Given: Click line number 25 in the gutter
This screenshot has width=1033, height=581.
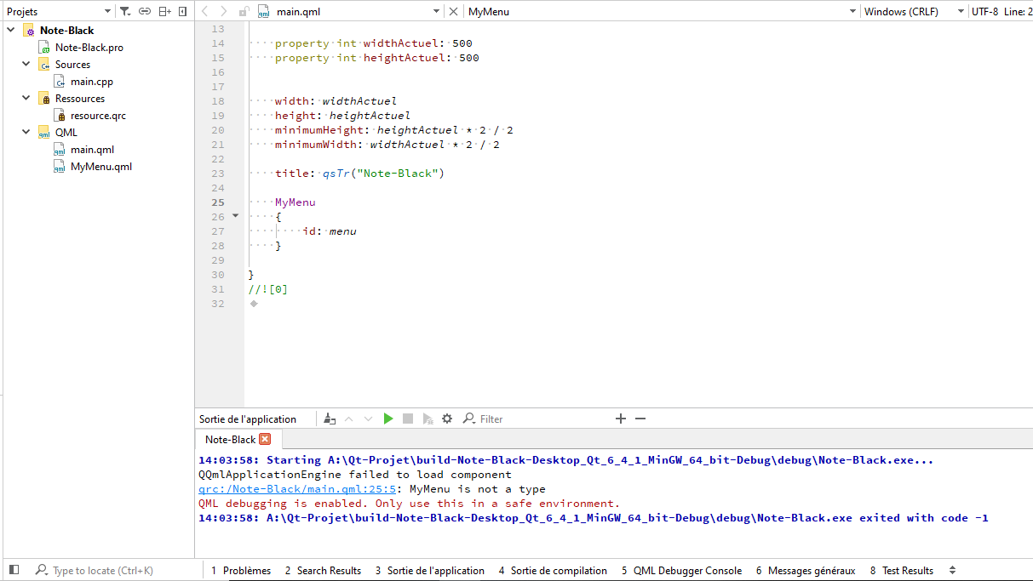Looking at the screenshot, I should tap(217, 202).
